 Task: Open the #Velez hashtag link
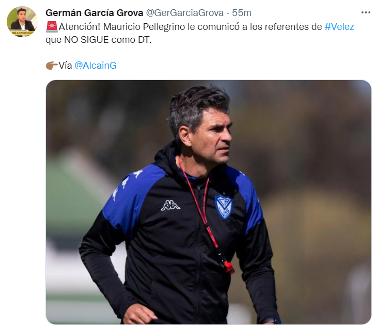339,27
